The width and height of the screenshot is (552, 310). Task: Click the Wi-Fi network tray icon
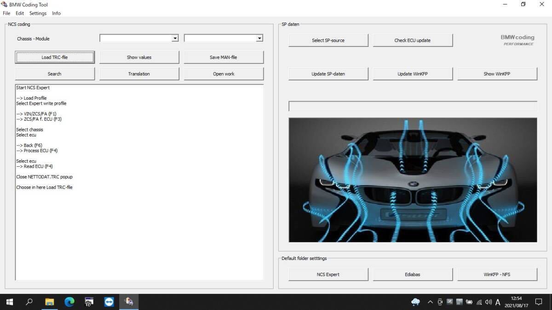[479, 302]
